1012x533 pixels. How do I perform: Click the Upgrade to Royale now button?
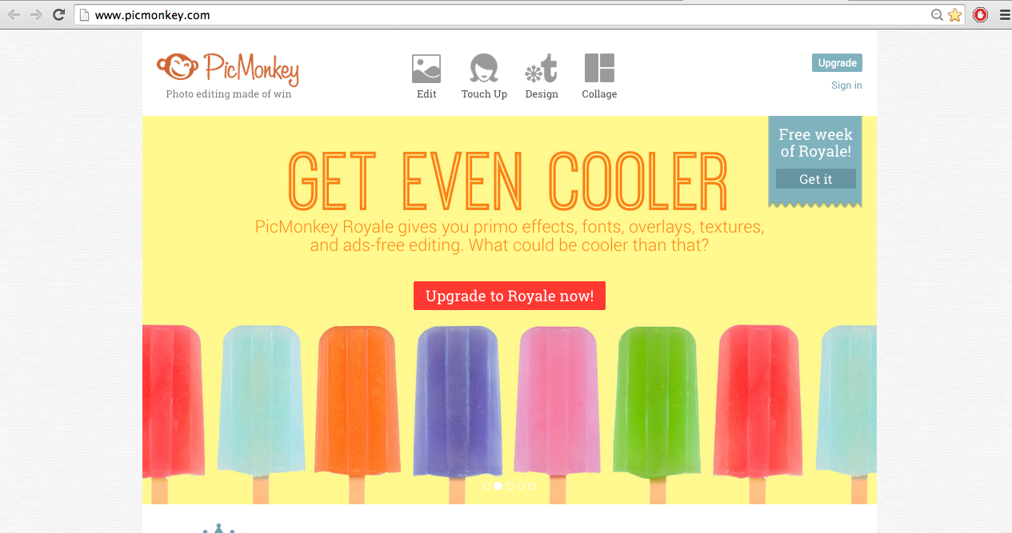pos(510,296)
